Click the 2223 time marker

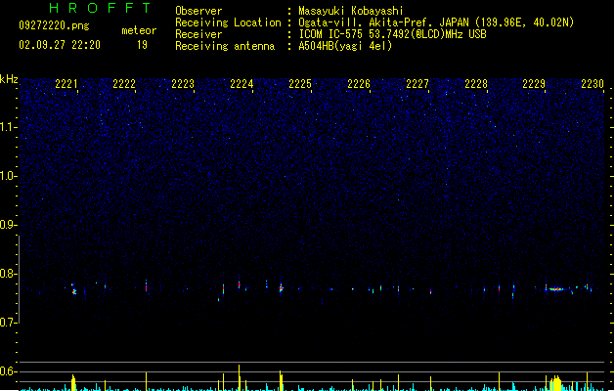click(183, 84)
